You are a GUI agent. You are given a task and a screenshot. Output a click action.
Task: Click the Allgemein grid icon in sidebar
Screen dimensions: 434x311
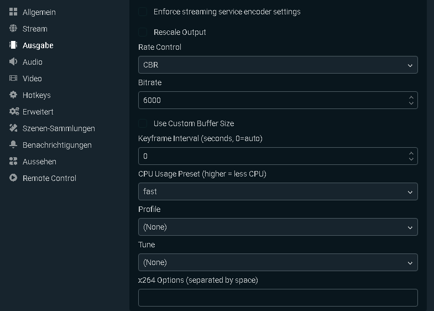[13, 12]
